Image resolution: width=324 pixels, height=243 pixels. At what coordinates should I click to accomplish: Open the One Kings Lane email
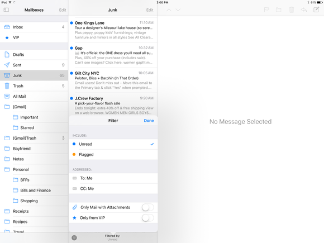[x=113, y=30]
